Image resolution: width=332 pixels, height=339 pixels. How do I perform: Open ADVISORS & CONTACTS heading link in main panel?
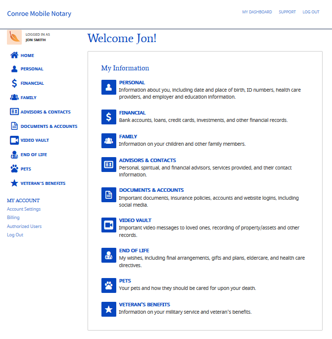(x=147, y=161)
